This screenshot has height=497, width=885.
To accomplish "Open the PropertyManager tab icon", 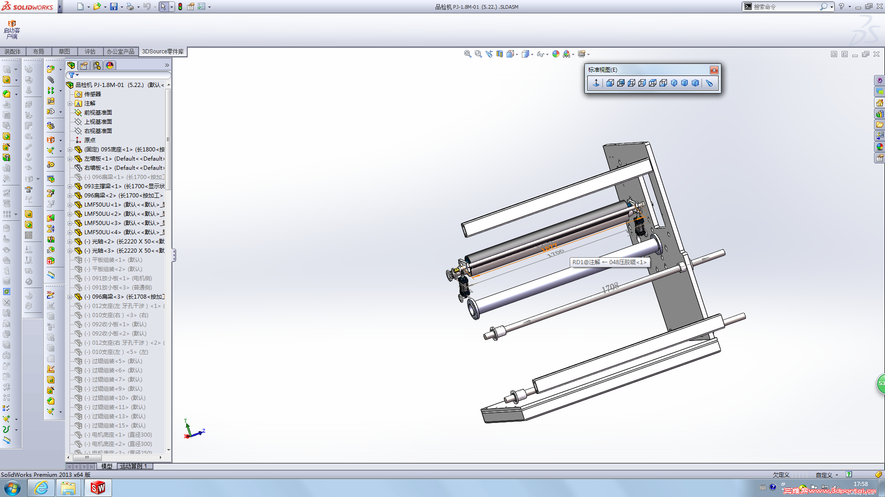I will coord(83,65).
